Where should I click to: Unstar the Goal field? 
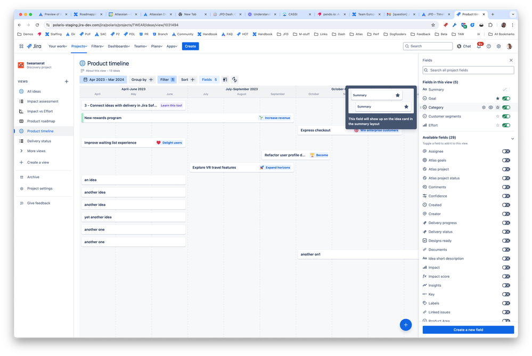pyautogui.click(x=498, y=98)
